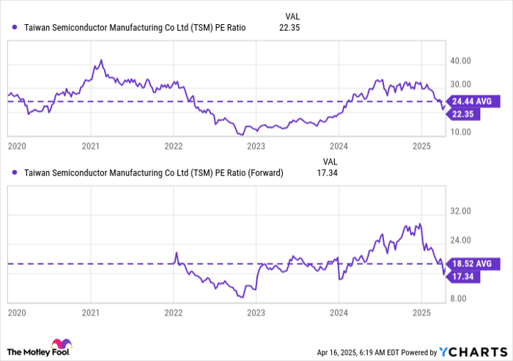Click the TSM PE Ratio (Forward) legend label

tap(154, 173)
